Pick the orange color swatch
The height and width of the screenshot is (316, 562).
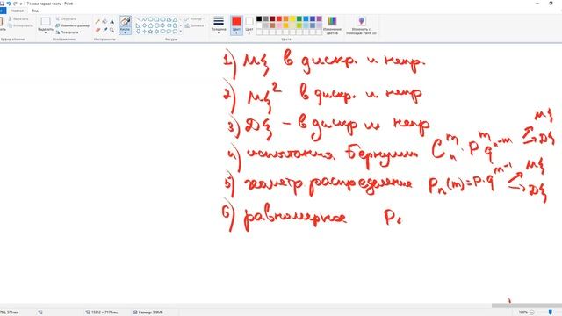285,19
